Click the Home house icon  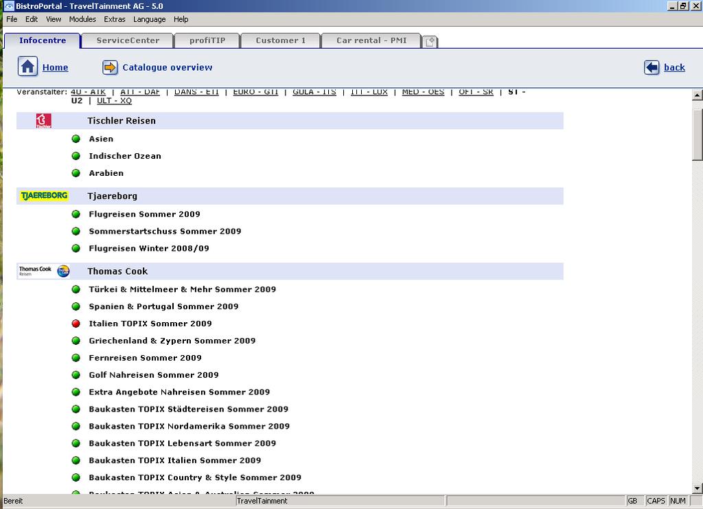coord(27,67)
